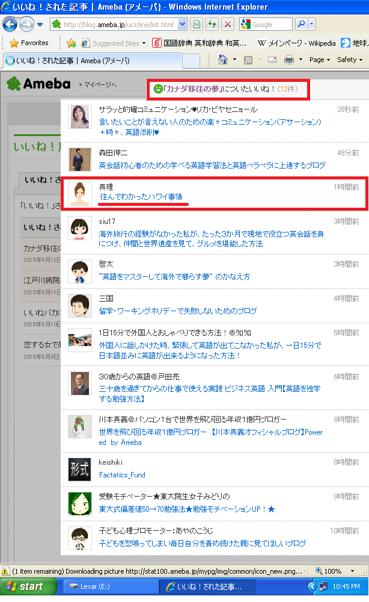This screenshot has width=369, height=602.
Task: Open the Suggested Sites dropdown
Action: 114,43
